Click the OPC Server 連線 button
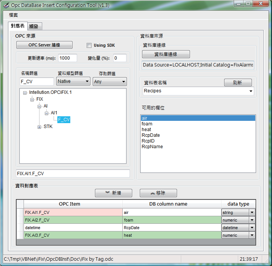The height and width of the screenshot is (266, 272). 44,45
